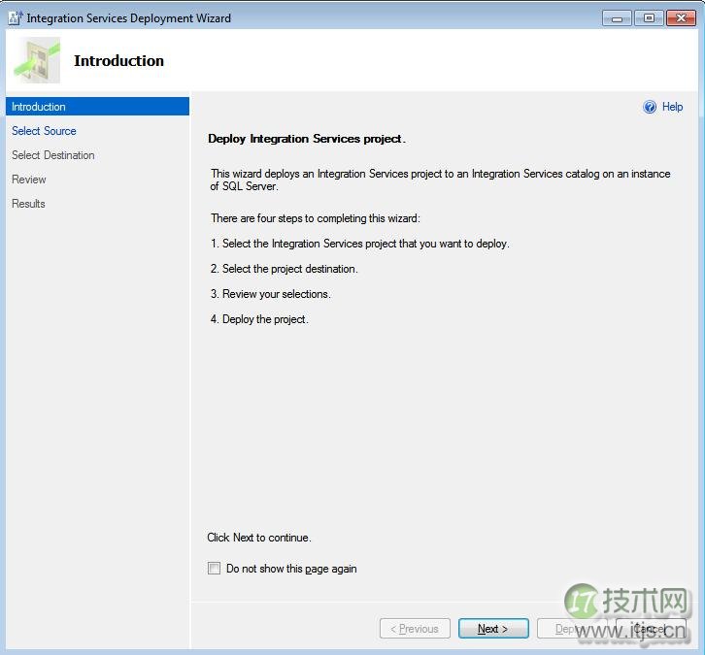Jump to the Review step

29,180
